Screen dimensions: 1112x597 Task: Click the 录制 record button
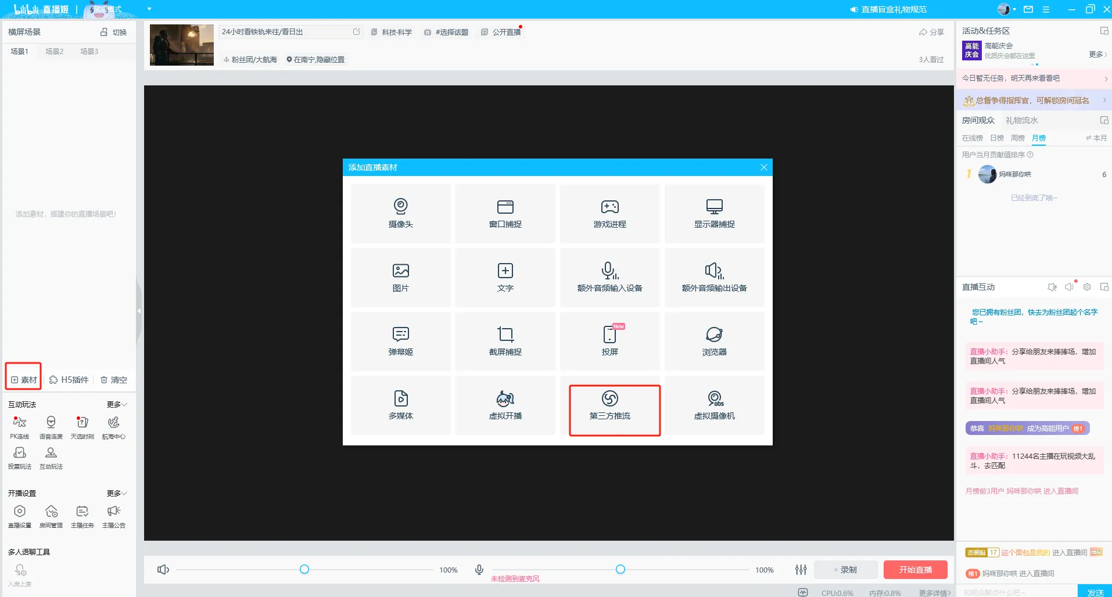[845, 570]
